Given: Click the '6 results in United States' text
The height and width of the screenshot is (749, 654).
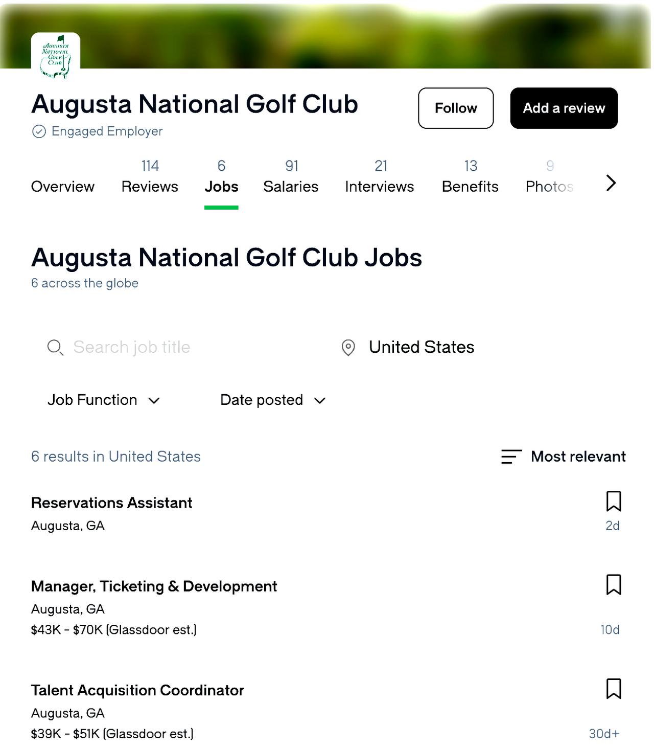Looking at the screenshot, I should (116, 457).
